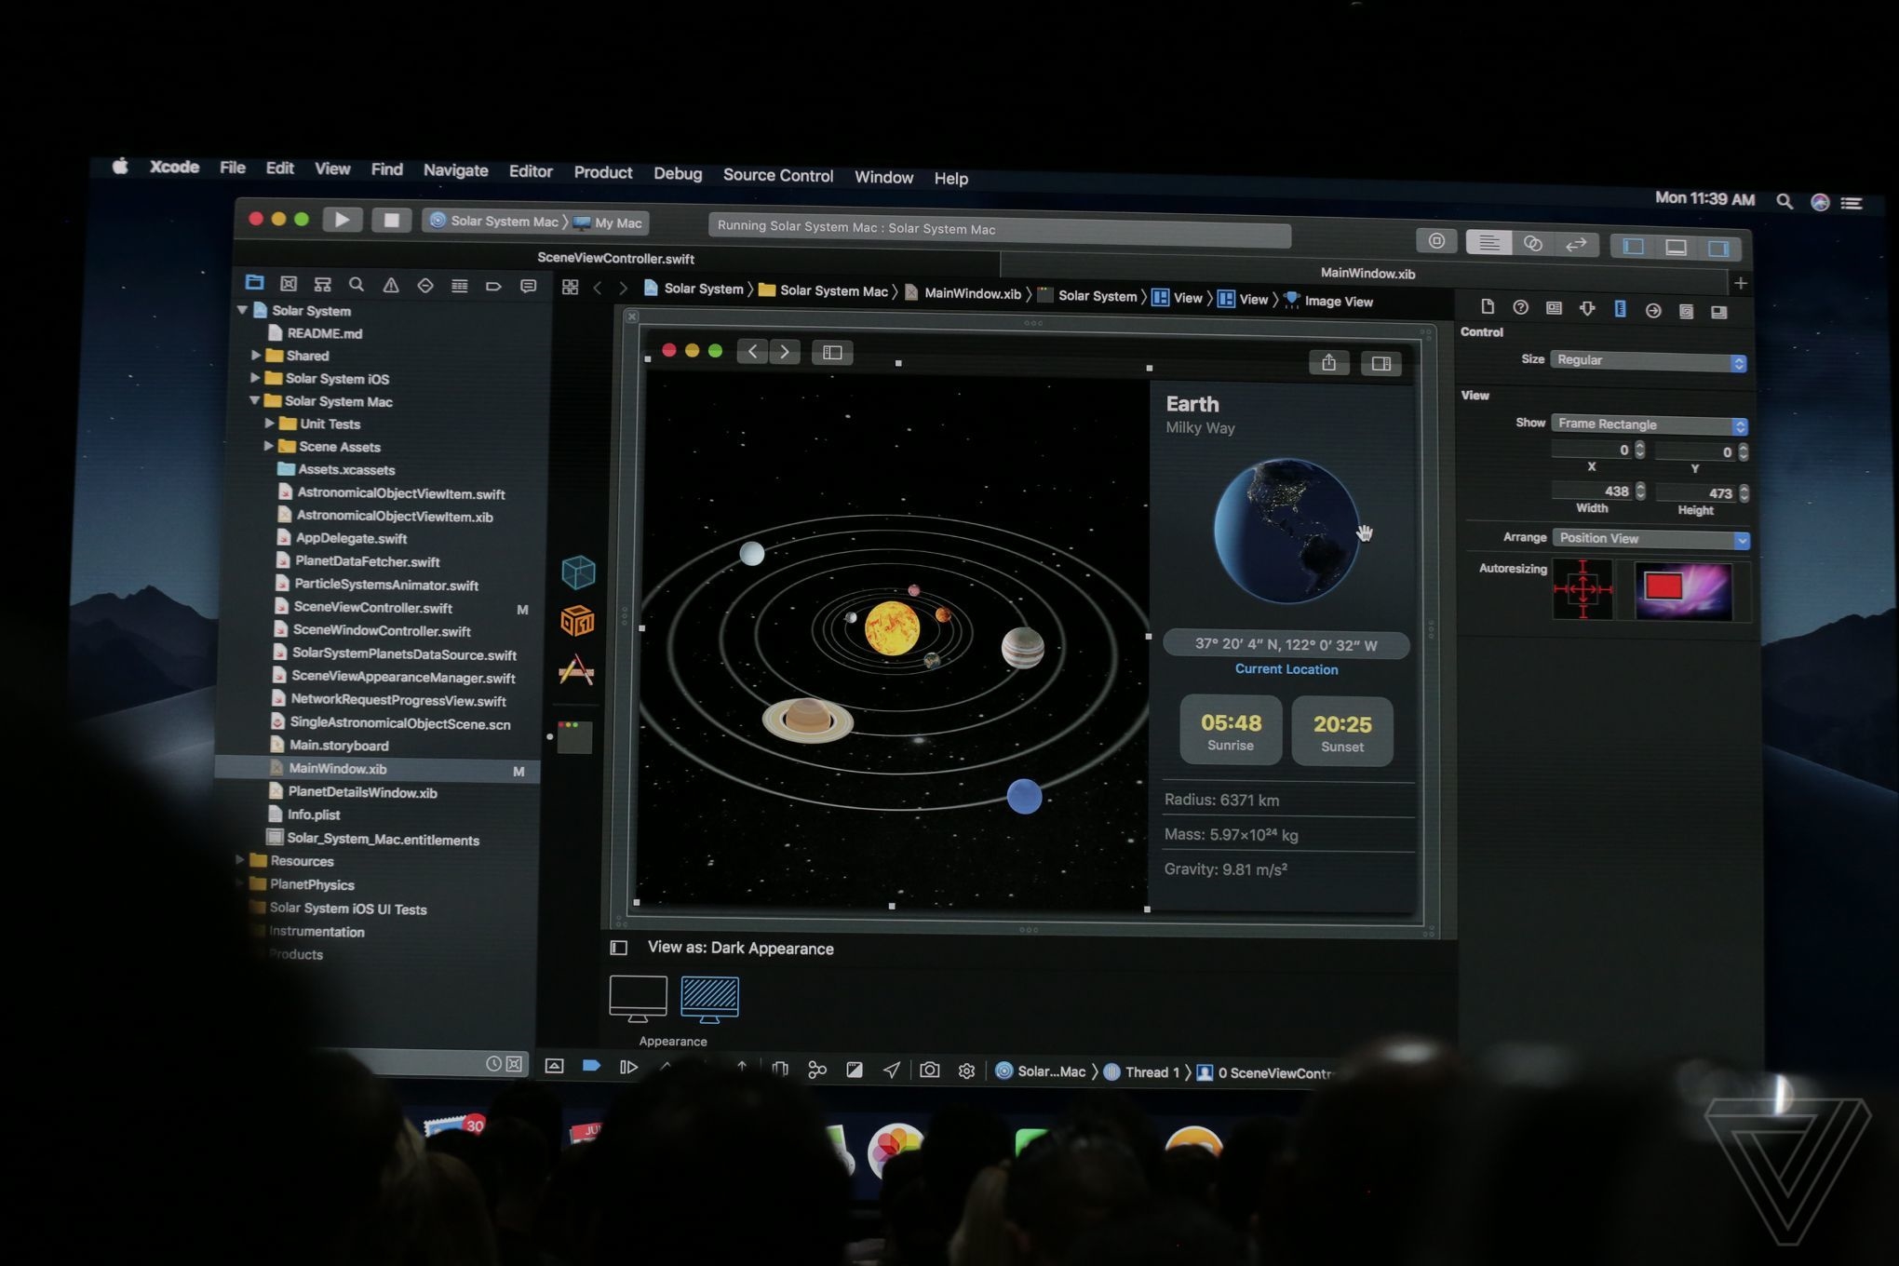
Task: Switch to the Assistant editor icon
Action: tap(1532, 244)
